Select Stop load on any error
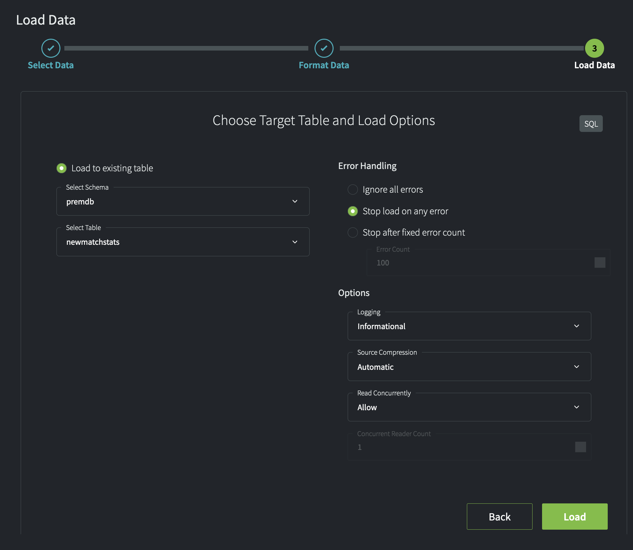 (x=353, y=211)
